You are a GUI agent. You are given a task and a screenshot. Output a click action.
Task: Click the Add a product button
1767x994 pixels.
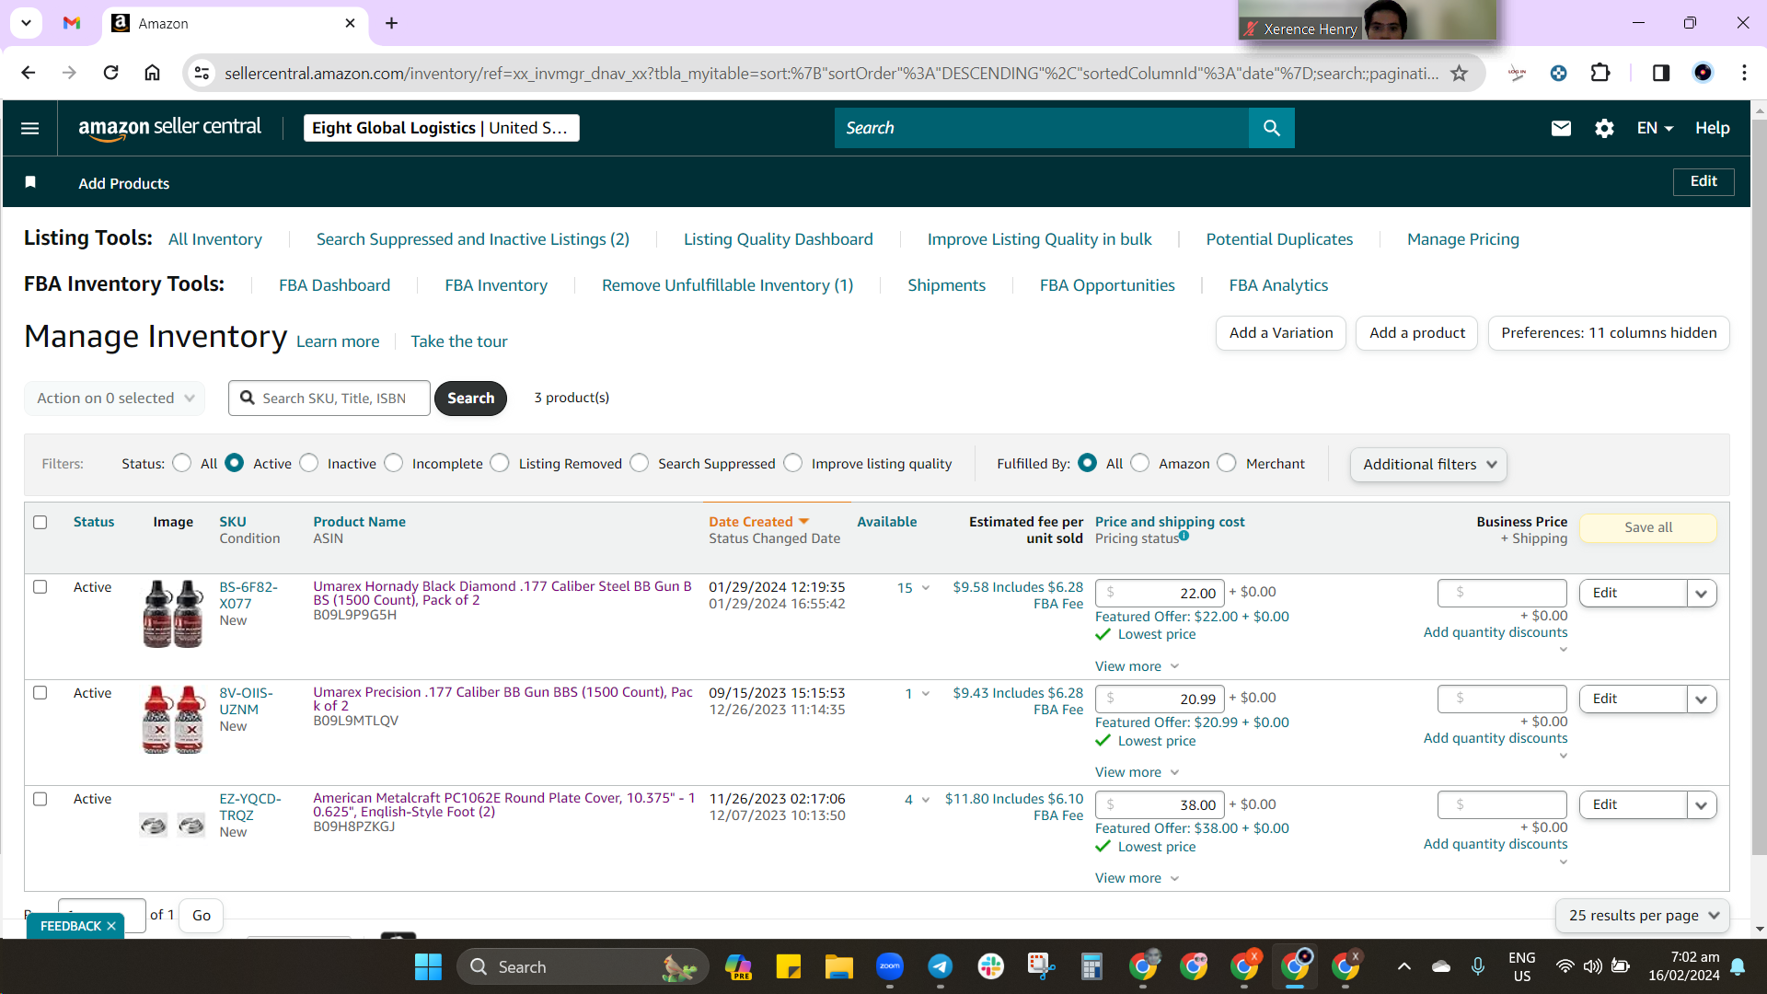(1417, 333)
